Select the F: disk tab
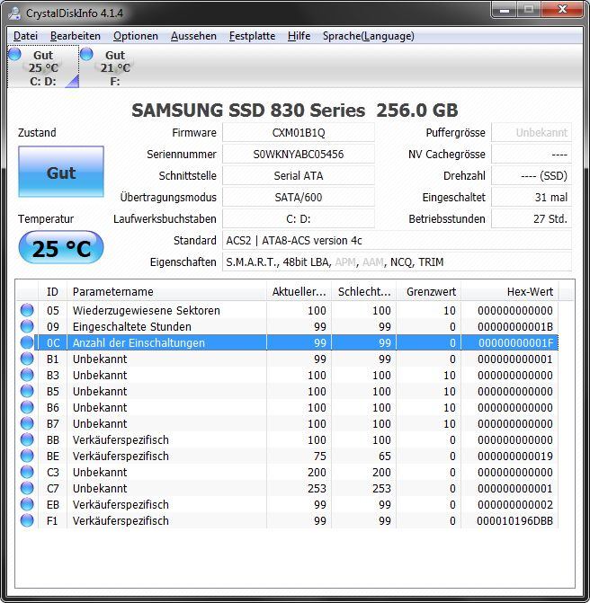Image resolution: width=590 pixels, height=603 pixels. (115, 67)
